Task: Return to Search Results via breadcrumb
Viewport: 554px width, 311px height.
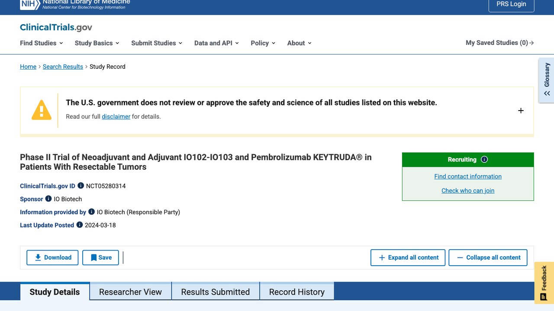Action: click(x=63, y=67)
